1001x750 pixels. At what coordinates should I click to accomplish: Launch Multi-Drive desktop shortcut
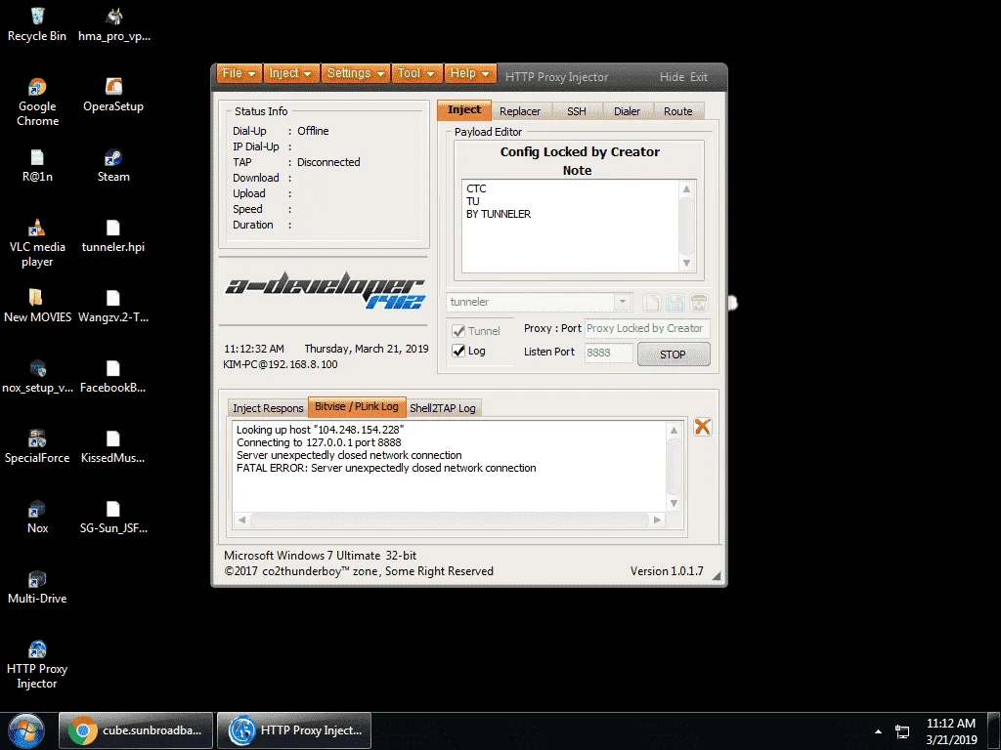[37, 587]
